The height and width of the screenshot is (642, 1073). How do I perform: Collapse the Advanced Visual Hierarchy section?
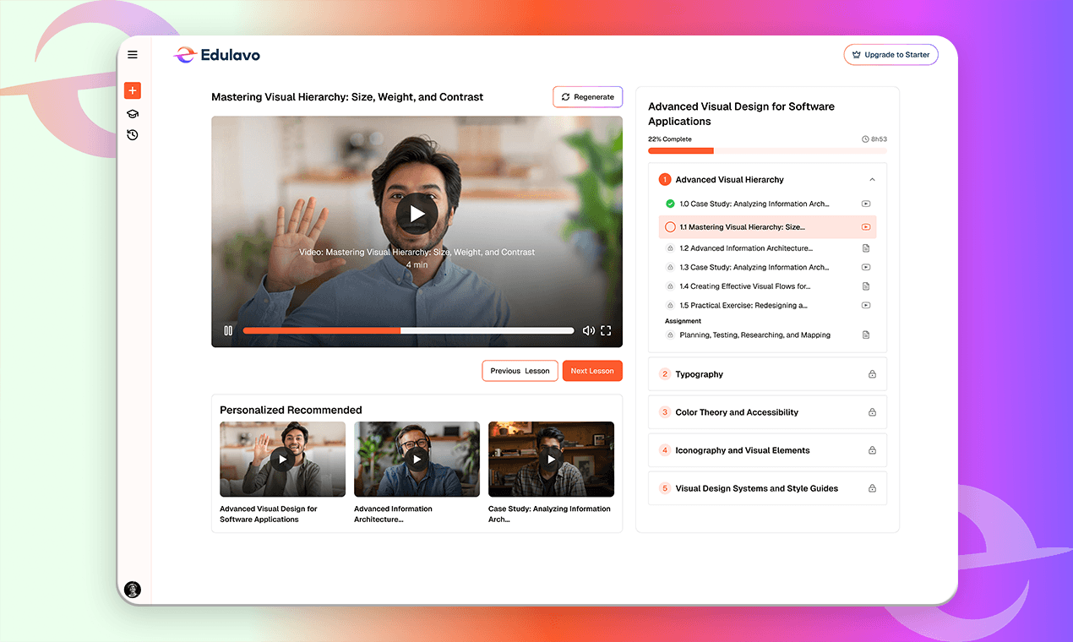[872, 180]
